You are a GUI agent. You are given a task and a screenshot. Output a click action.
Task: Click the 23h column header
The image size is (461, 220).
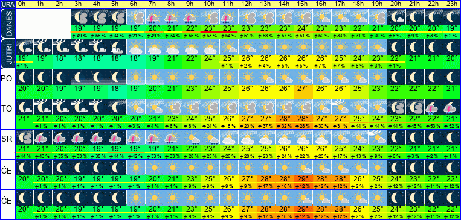pyautogui.click(x=451, y=4)
